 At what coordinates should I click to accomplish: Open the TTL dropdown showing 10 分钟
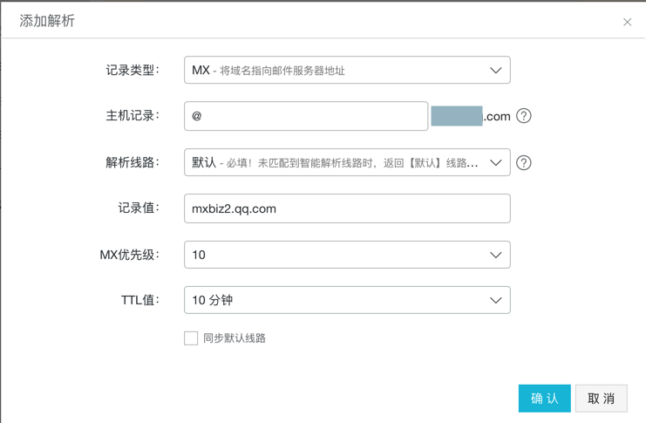tap(340, 300)
